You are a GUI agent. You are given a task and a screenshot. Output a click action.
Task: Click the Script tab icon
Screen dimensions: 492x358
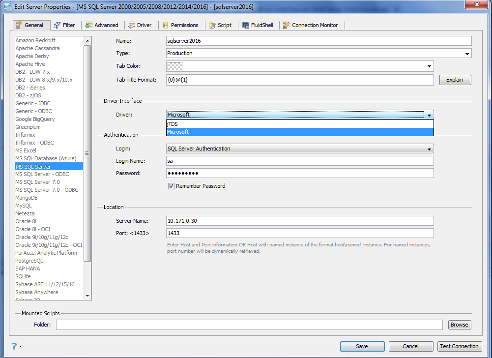212,25
